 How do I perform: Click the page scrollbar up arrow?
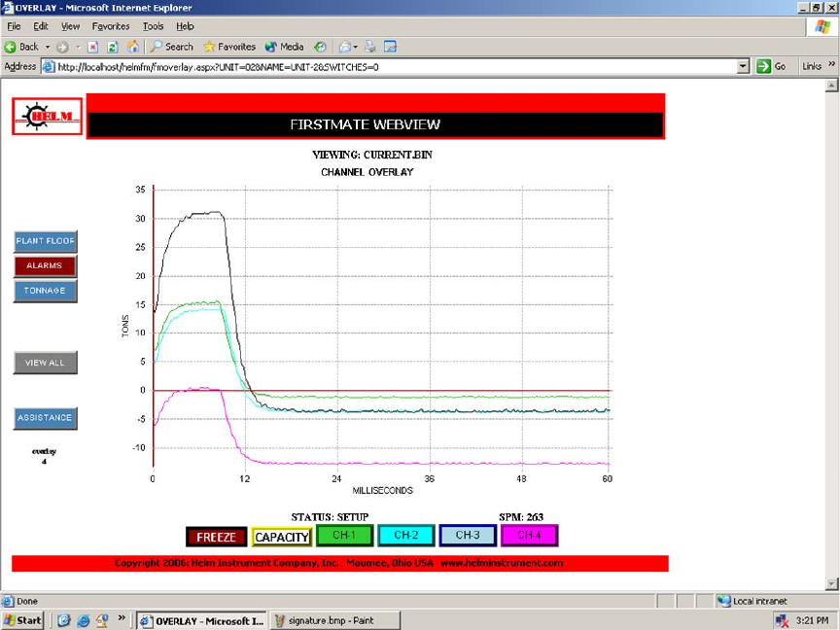[x=831, y=86]
